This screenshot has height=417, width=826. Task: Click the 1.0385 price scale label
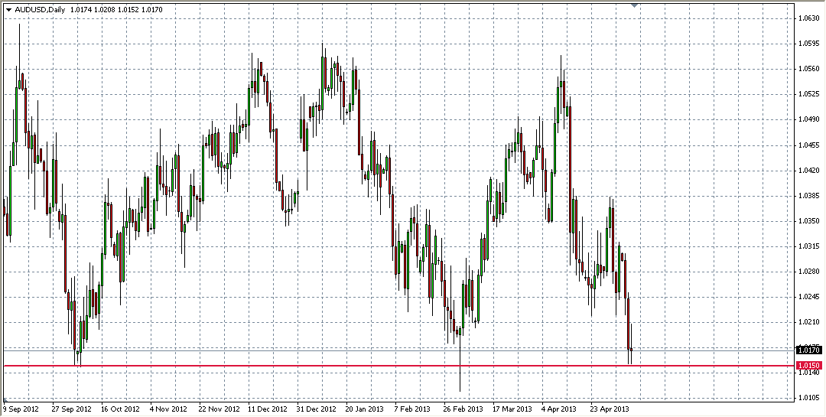coord(808,196)
